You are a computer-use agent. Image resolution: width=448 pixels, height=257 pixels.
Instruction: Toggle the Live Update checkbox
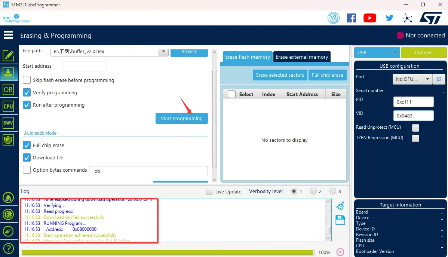point(210,192)
